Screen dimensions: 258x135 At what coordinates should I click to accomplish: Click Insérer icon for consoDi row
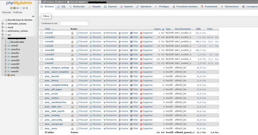[120, 46]
